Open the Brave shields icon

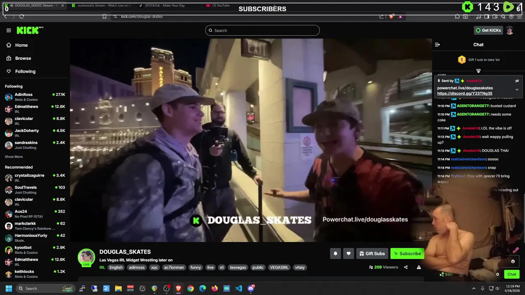[391, 16]
